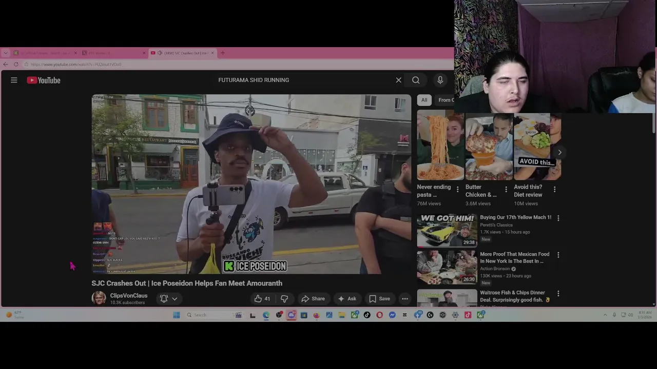
Task: Open options for Never ending pasta short
Action: click(x=457, y=189)
